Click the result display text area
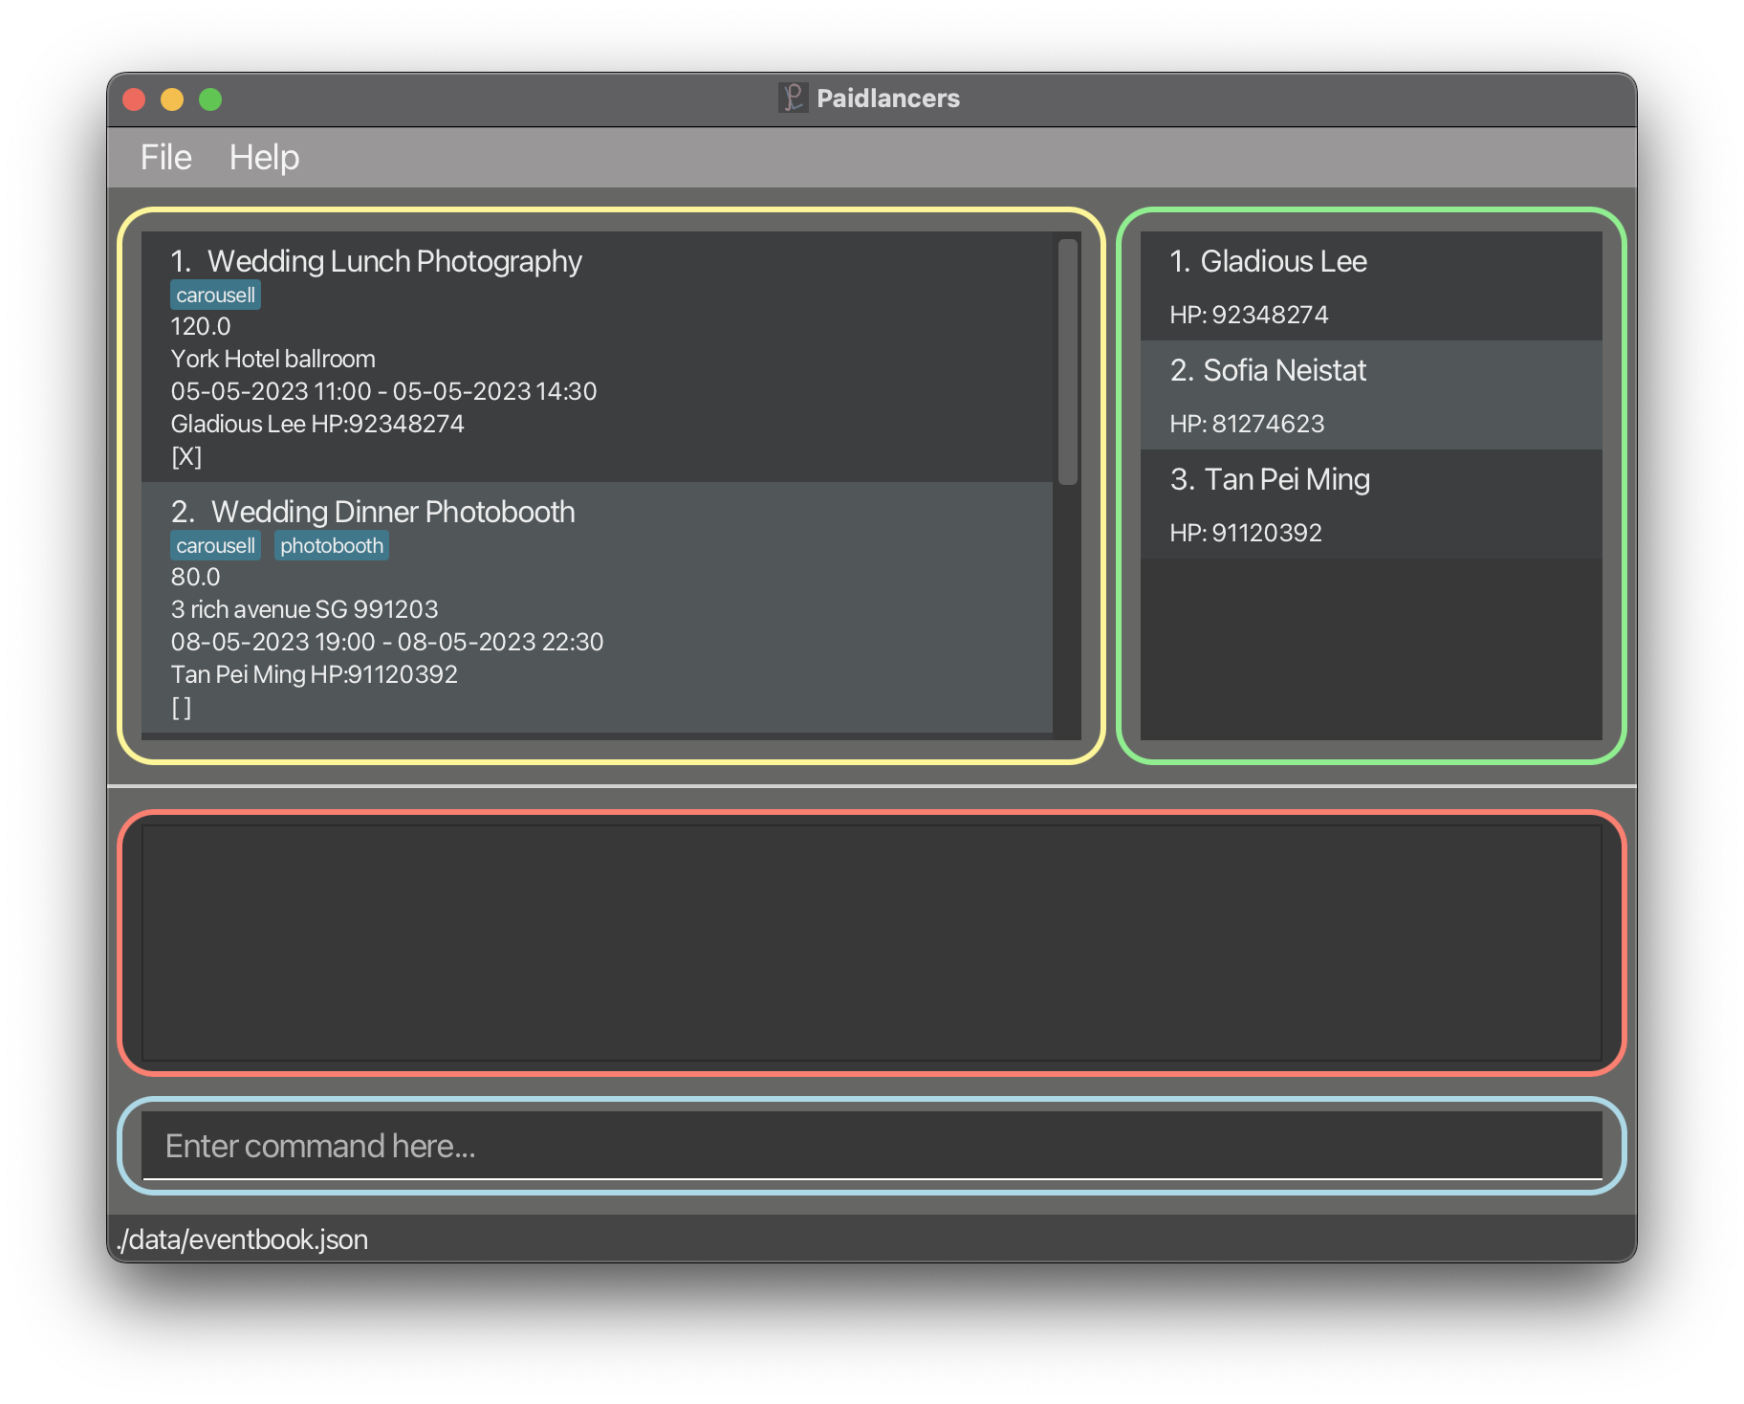Image resolution: width=1744 pixels, height=1404 pixels. 872,943
